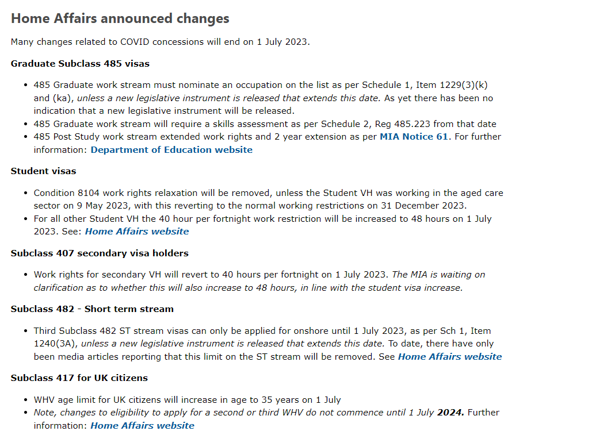The width and height of the screenshot is (603, 435).
Task: Click the Home Affairs announced changes heading
Action: click(x=120, y=18)
